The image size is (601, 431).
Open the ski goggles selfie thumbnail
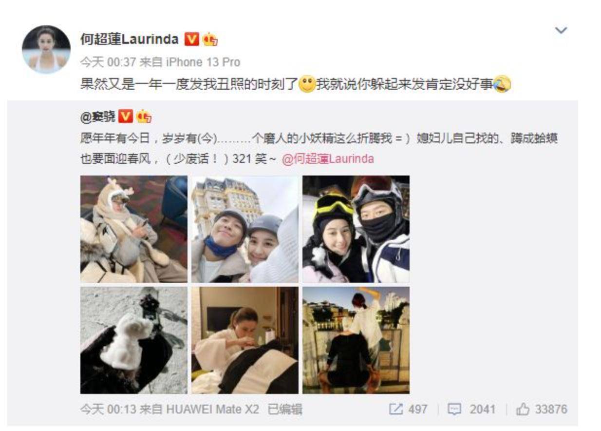pyautogui.click(x=356, y=229)
